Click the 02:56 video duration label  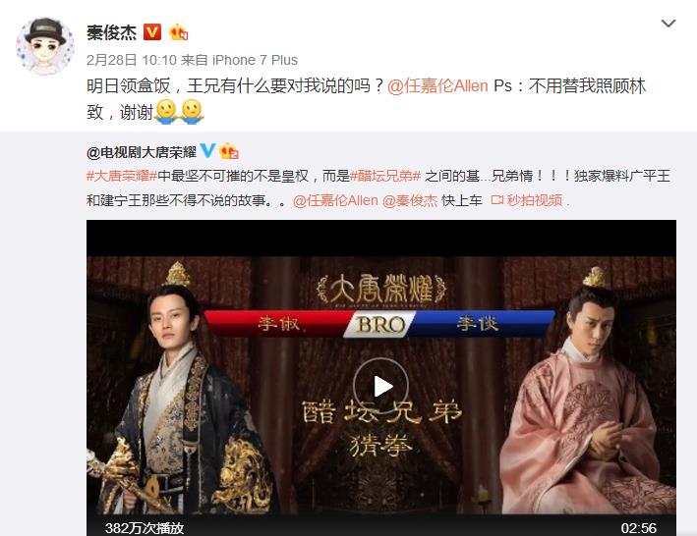pyautogui.click(x=638, y=528)
